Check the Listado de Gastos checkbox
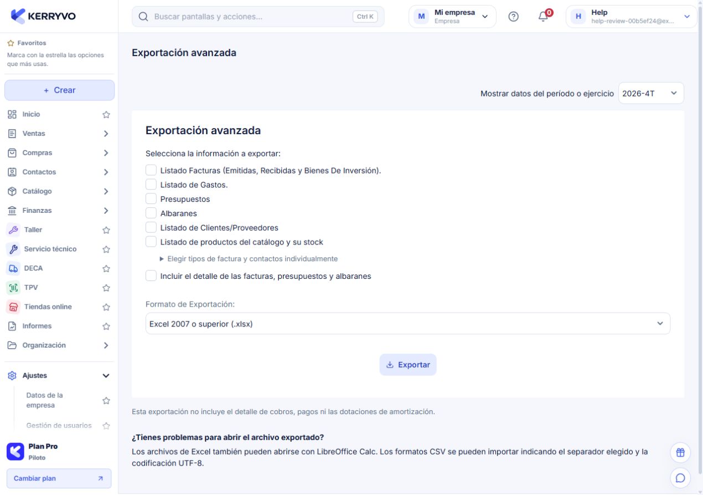The width and height of the screenshot is (703, 495). pyautogui.click(x=151, y=184)
